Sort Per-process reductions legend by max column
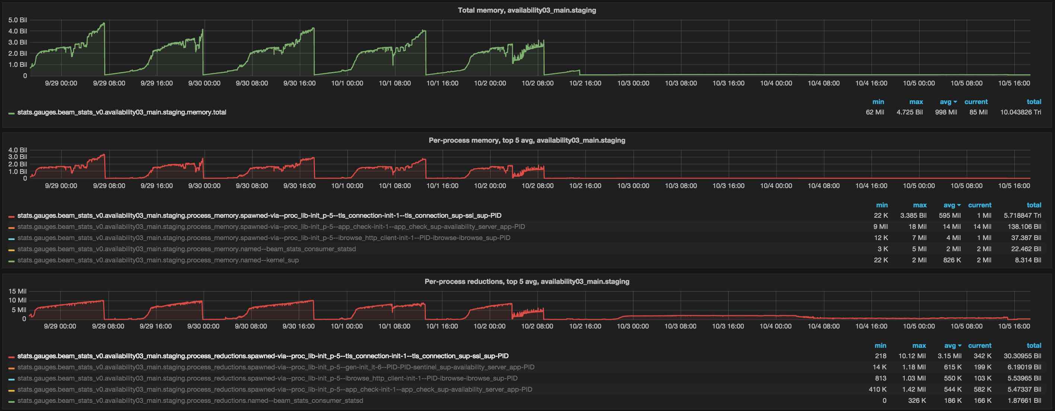The image size is (1055, 411). click(919, 346)
